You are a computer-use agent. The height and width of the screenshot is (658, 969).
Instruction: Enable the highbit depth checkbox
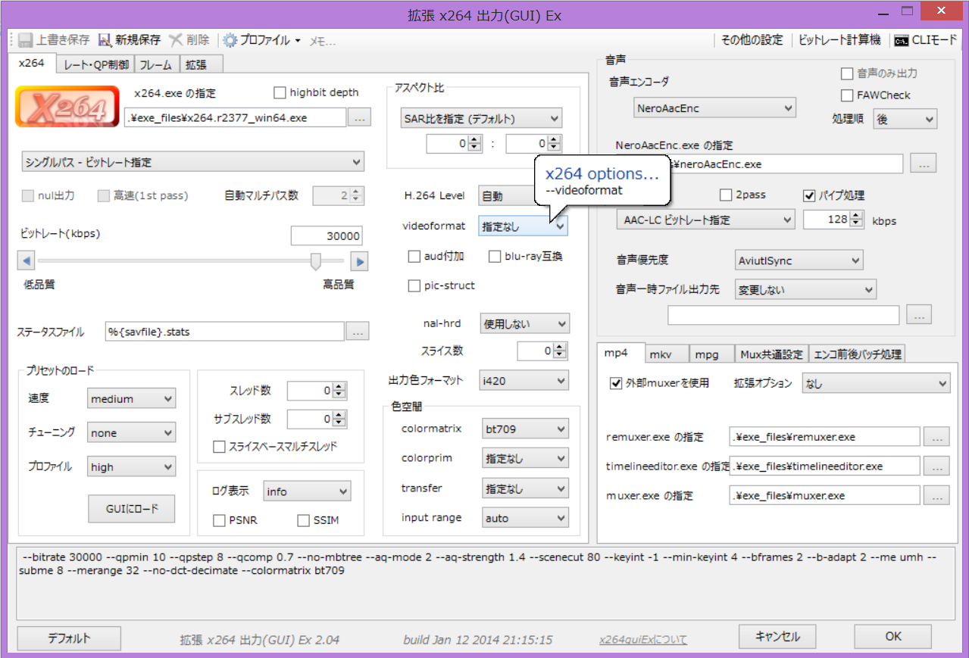click(x=280, y=92)
